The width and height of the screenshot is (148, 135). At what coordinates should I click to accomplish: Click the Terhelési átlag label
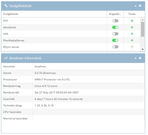click(x=12, y=105)
